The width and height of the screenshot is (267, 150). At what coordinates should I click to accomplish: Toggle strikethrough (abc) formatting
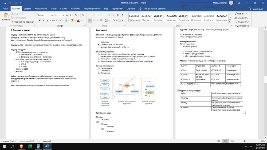(53, 21)
